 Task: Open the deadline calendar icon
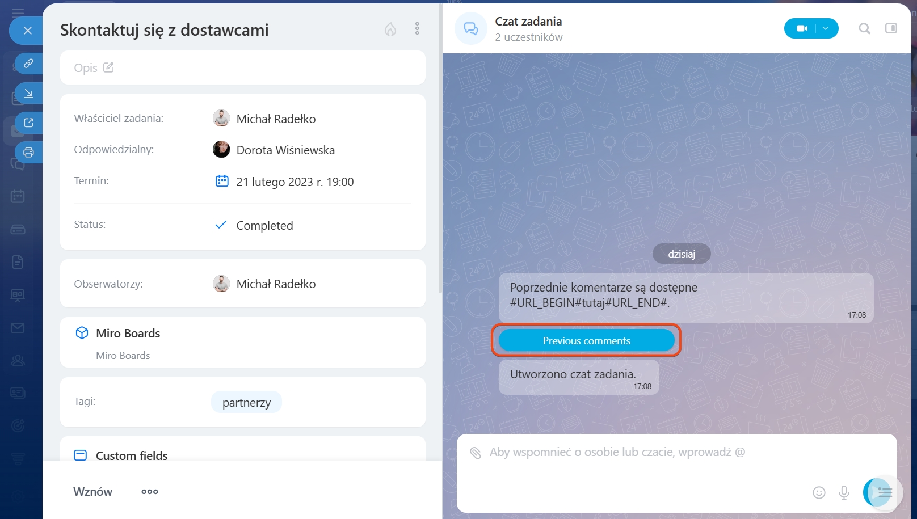pyautogui.click(x=222, y=181)
